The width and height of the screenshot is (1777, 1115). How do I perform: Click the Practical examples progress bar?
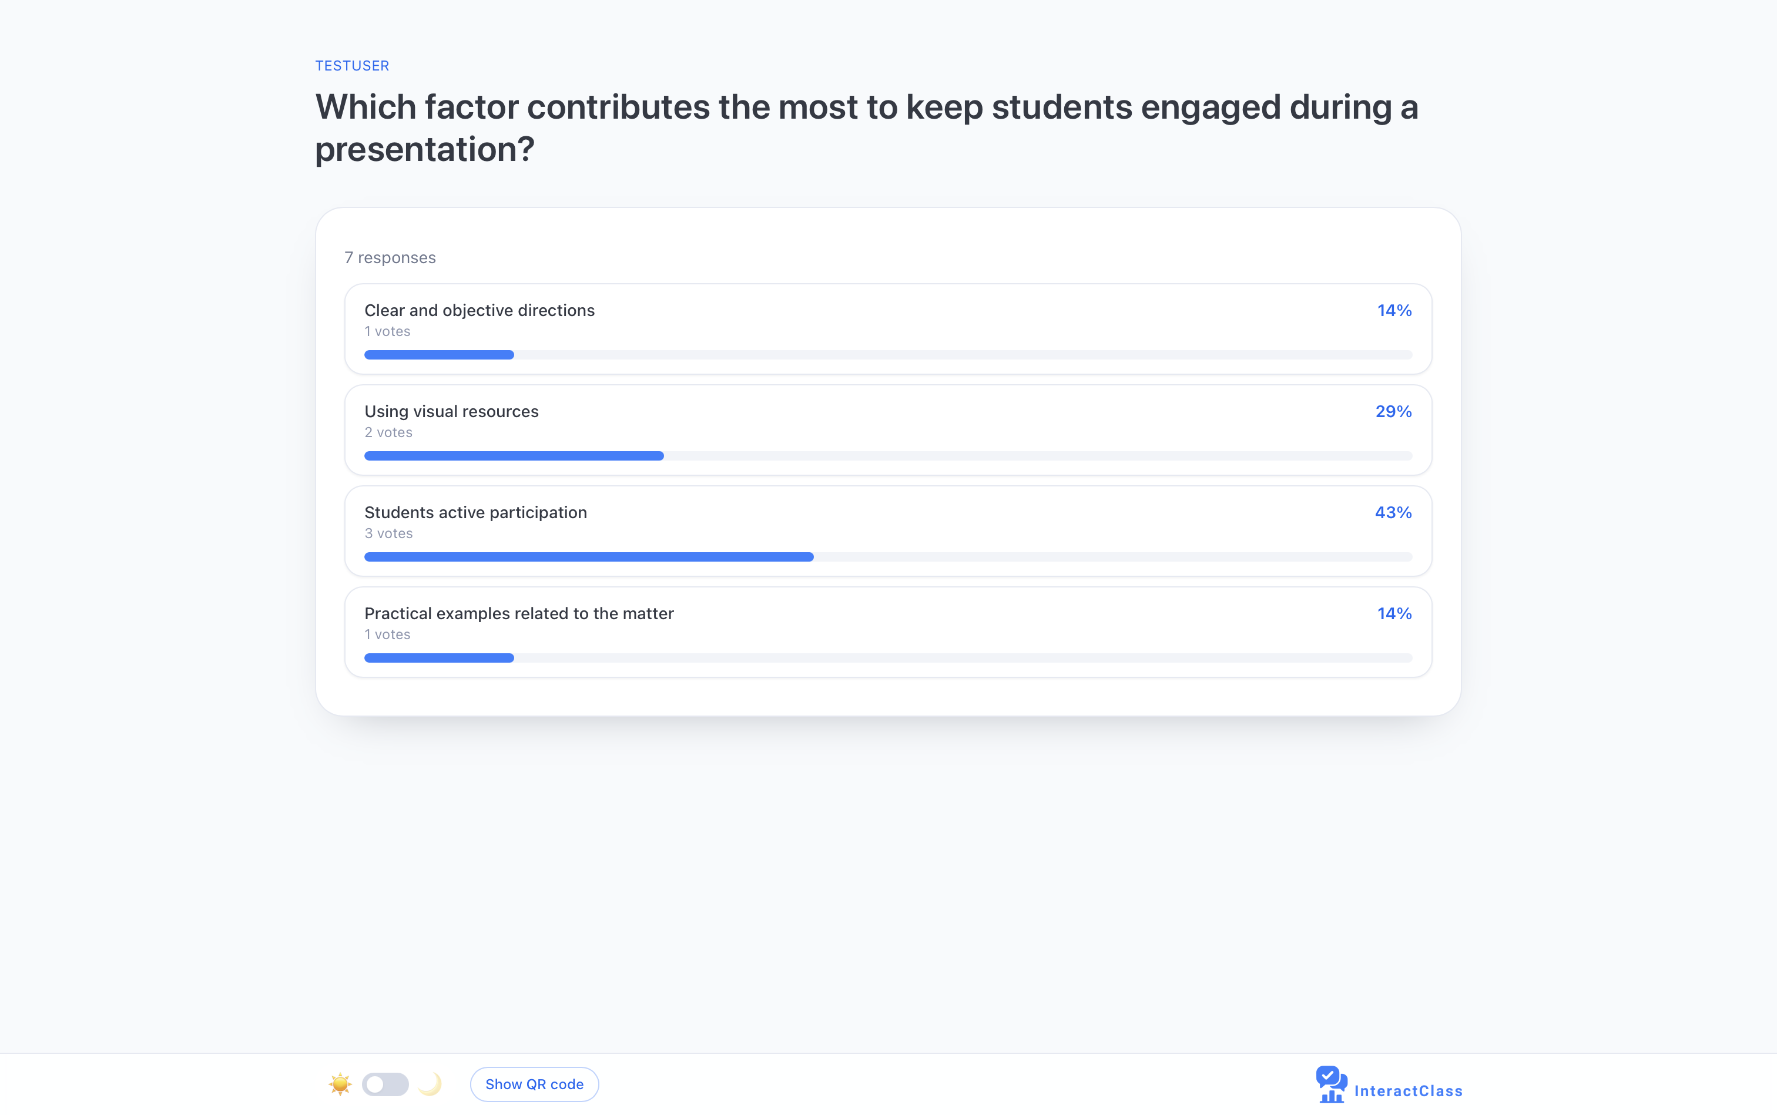click(x=887, y=658)
